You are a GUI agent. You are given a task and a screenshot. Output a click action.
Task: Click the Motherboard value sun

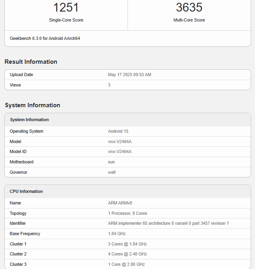tap(111, 162)
